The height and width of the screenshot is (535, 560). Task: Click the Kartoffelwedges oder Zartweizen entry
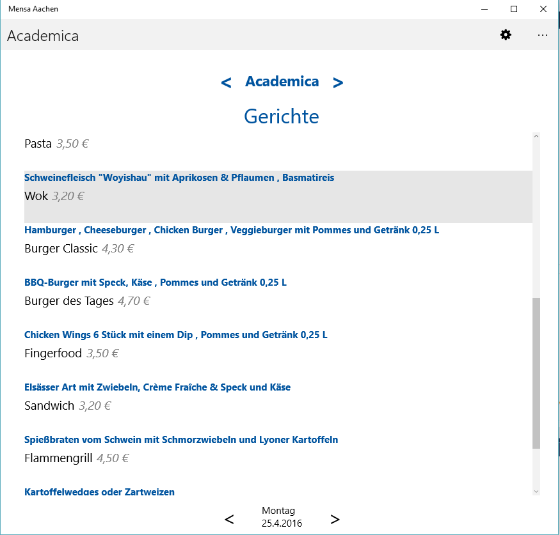click(x=100, y=492)
